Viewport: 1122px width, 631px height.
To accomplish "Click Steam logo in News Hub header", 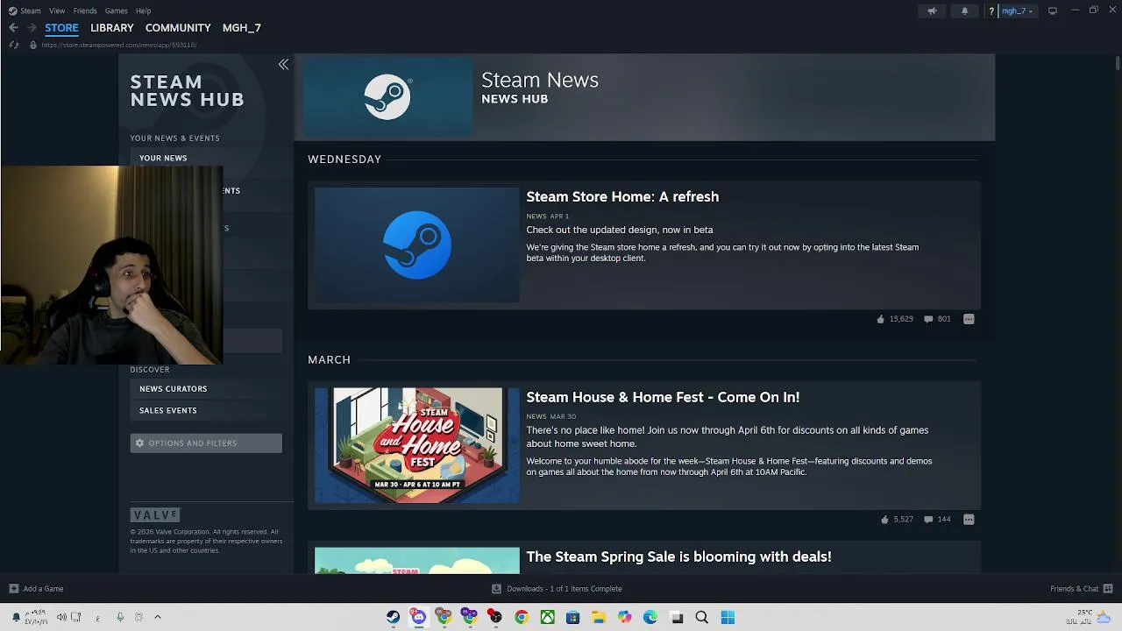I will 387,96.
